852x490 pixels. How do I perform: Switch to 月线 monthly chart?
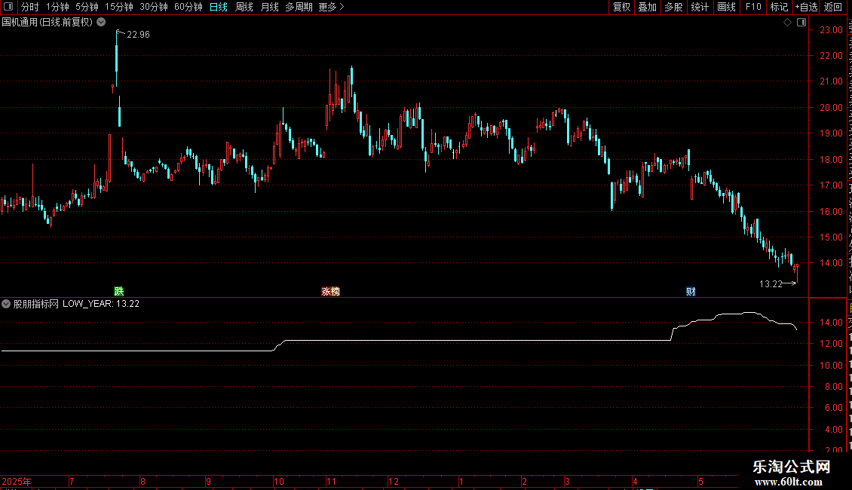click(x=269, y=7)
